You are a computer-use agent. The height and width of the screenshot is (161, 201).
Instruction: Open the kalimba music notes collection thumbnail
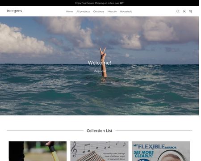(x=99, y=151)
